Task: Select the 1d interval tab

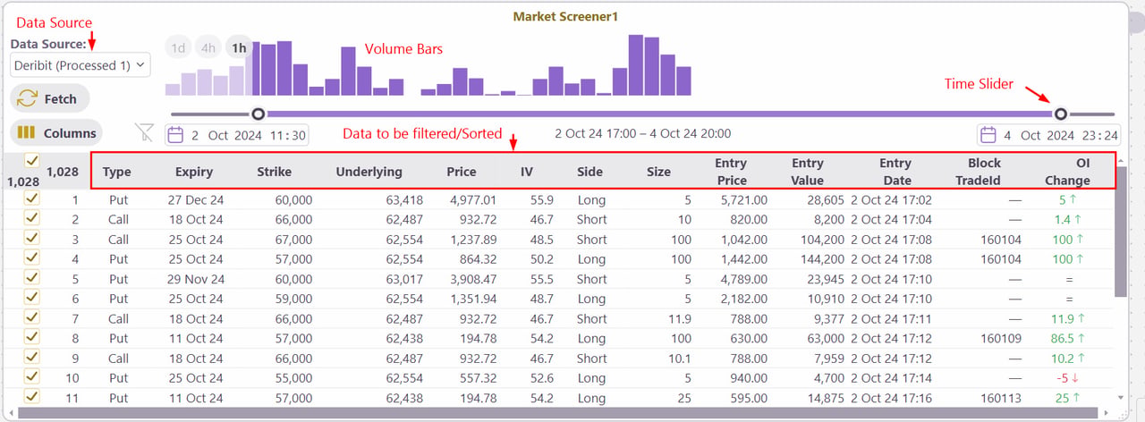Action: [179, 48]
